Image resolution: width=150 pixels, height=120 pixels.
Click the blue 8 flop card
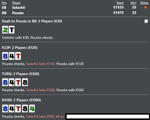click(5, 56)
